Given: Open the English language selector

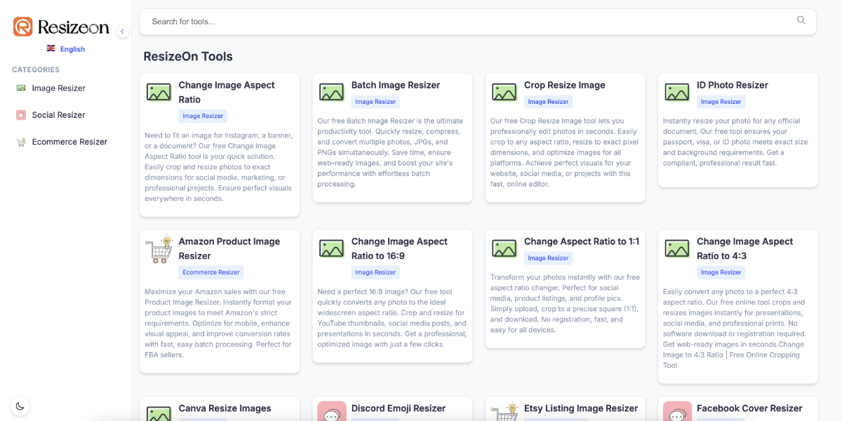Looking at the screenshot, I should pos(66,49).
